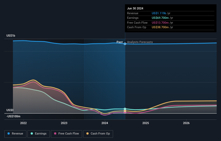
Task: Click the US$13.700m free cash flow value
Action: tap(160, 23)
